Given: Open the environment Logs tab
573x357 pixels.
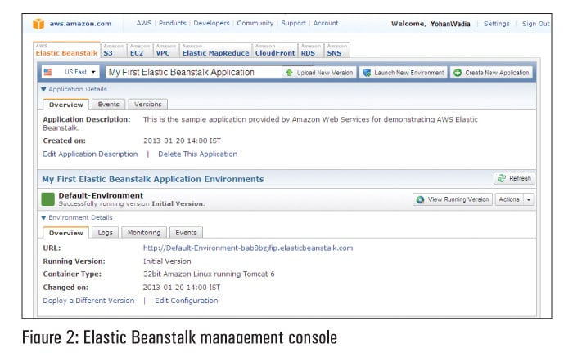Looking at the screenshot, I should 105,233.
